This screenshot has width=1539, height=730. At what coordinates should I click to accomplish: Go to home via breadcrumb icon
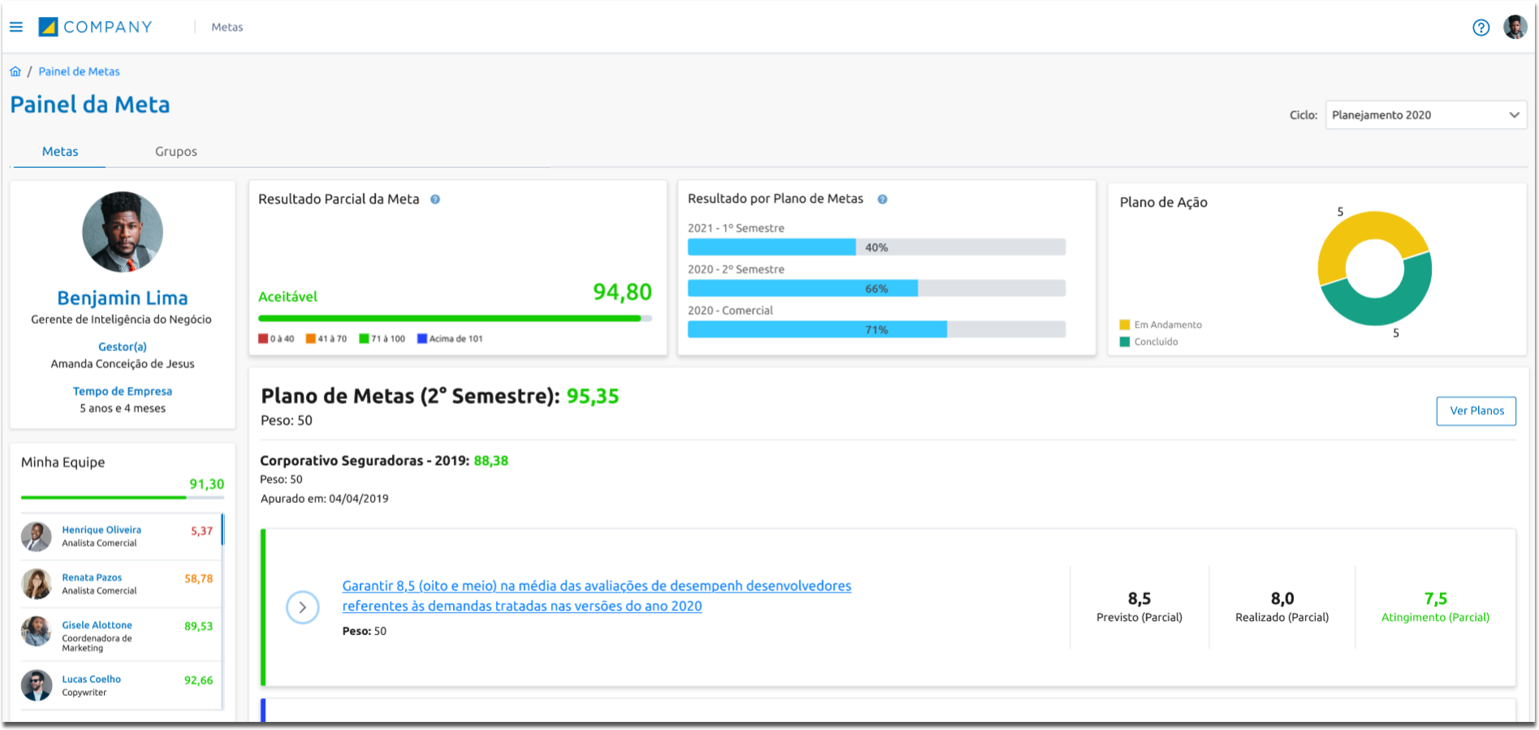pyautogui.click(x=15, y=71)
